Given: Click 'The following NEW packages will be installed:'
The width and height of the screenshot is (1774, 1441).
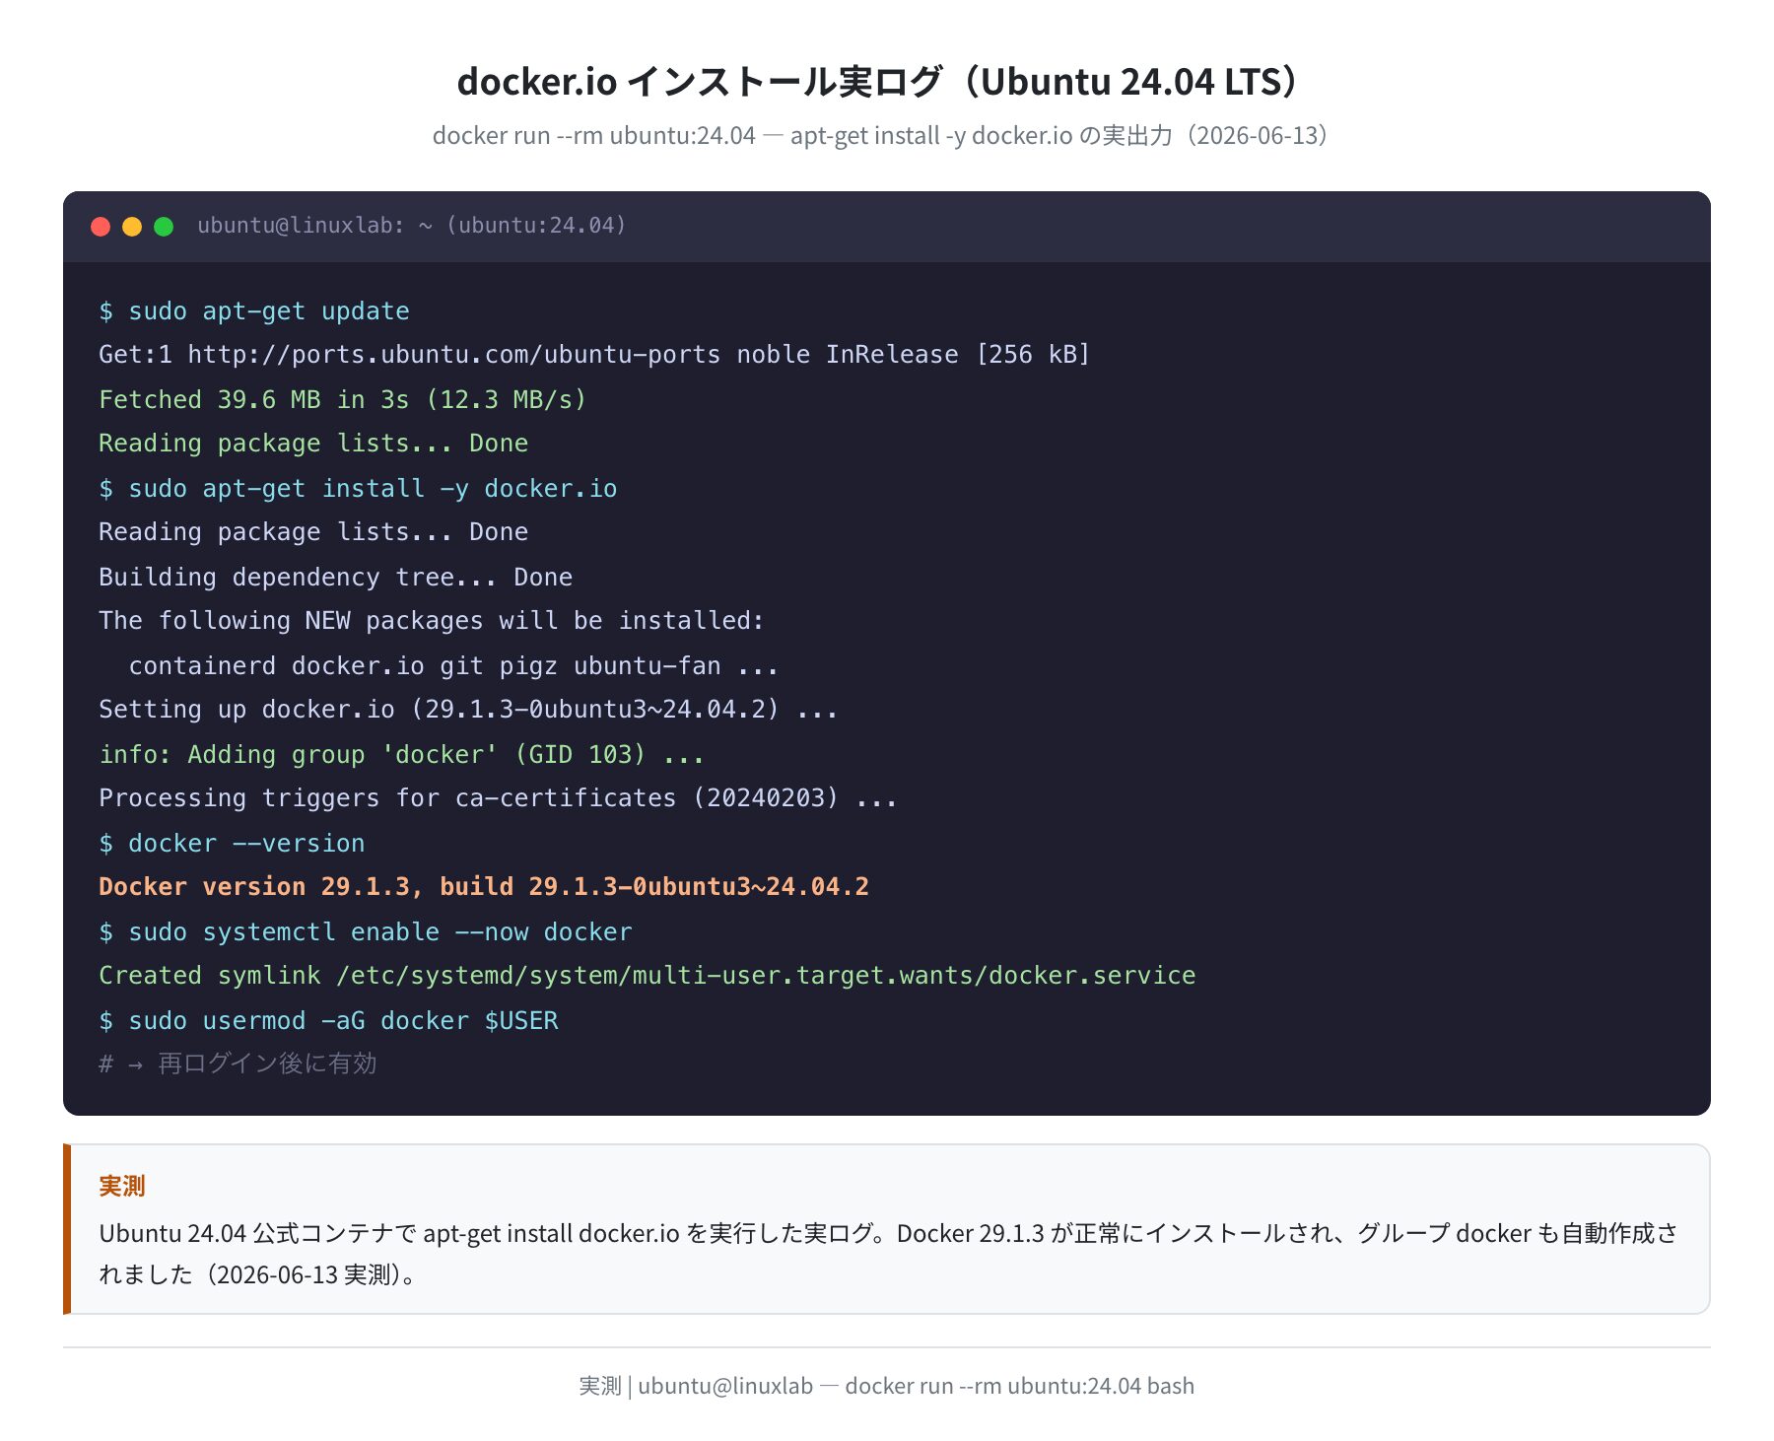Looking at the screenshot, I should click(x=432, y=621).
